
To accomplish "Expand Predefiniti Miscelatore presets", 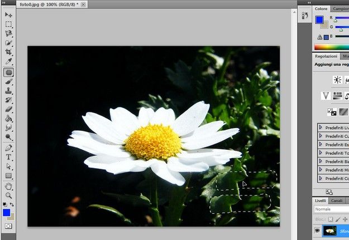I will 321,169.
